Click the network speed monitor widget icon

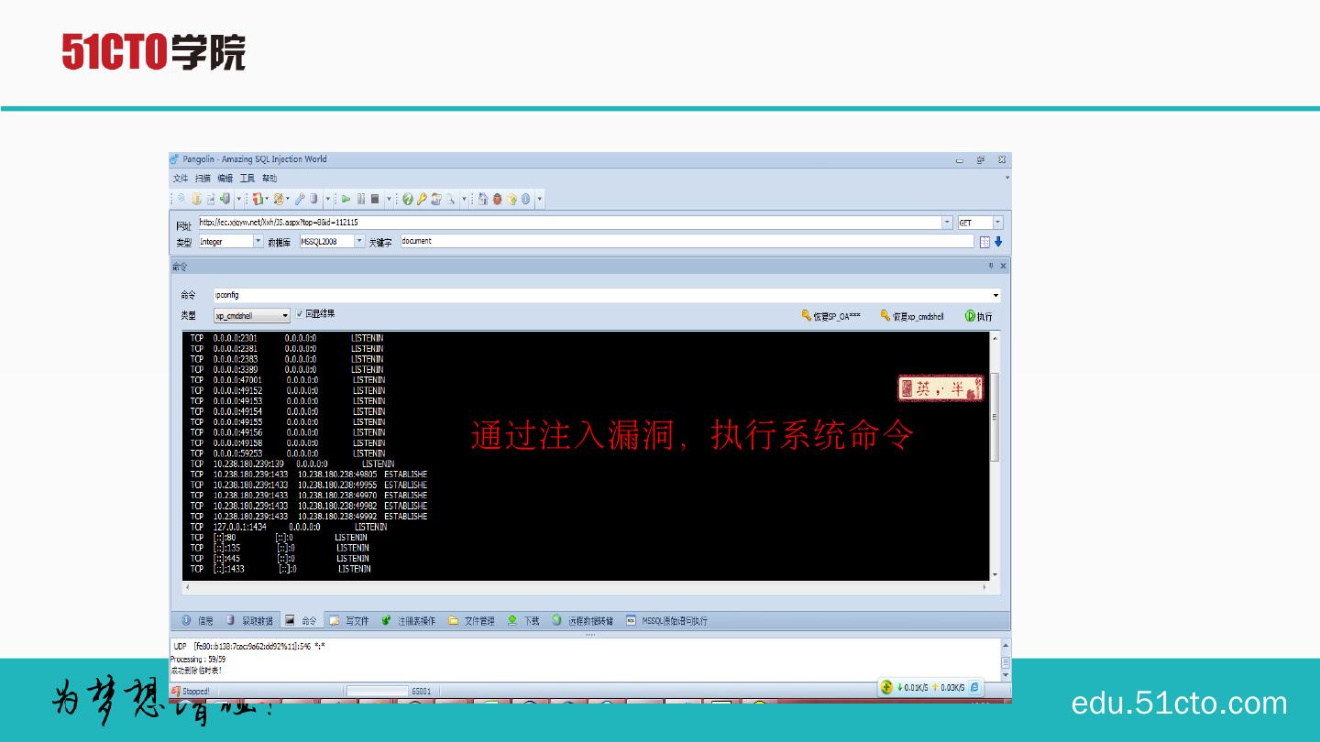point(886,688)
